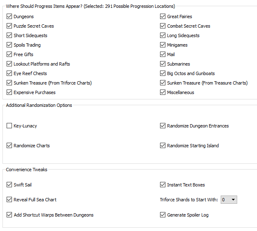This screenshot has height=231, width=257.
Task: Disable Randomize Starting Island
Action: 163,146
